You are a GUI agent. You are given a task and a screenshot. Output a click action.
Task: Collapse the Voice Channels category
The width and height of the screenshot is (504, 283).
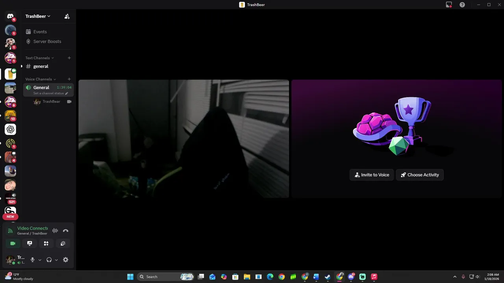point(41,79)
